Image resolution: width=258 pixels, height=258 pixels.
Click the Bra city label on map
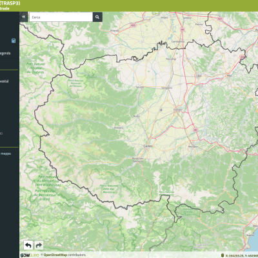[x=199, y=75]
